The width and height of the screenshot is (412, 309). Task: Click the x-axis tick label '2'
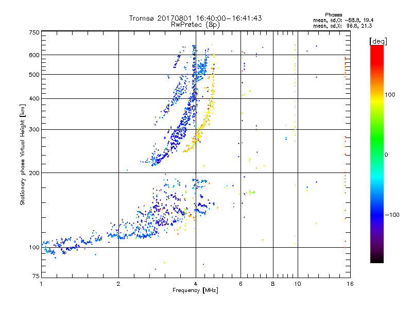pyautogui.click(x=118, y=284)
